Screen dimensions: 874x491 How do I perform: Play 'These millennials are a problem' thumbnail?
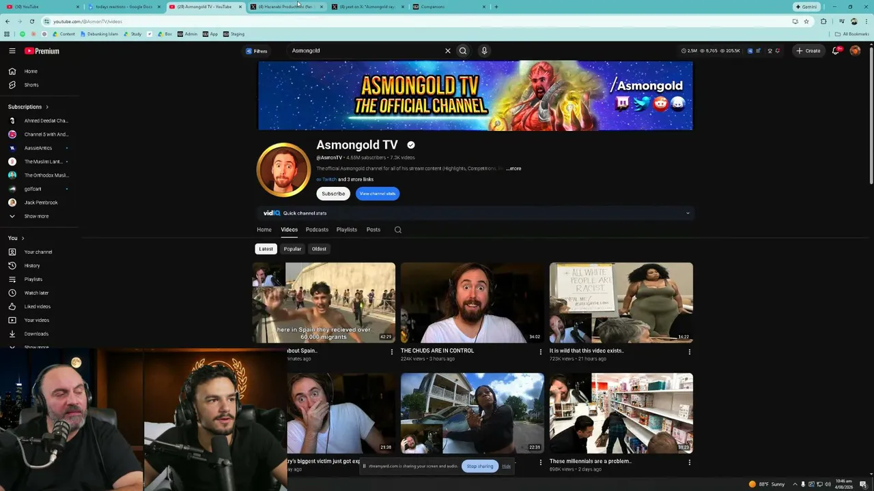tap(621, 413)
